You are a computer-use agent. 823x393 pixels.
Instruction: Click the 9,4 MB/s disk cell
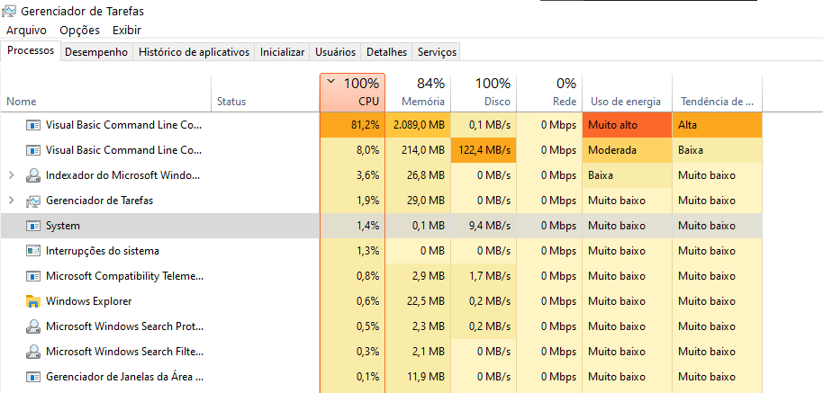point(484,226)
